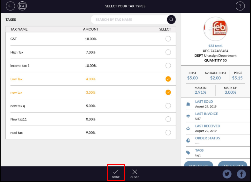Toggle the income tax 1 option
Screen dimensions: 251x182
[x=168, y=66]
